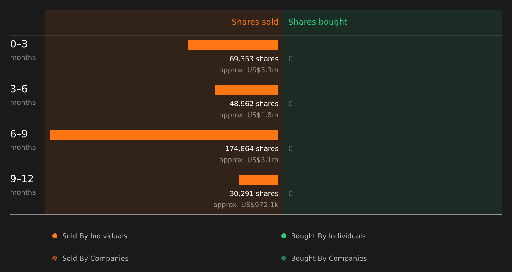Select the Sold By Individuals legend label
This screenshot has width=512, height=272.
95,236
